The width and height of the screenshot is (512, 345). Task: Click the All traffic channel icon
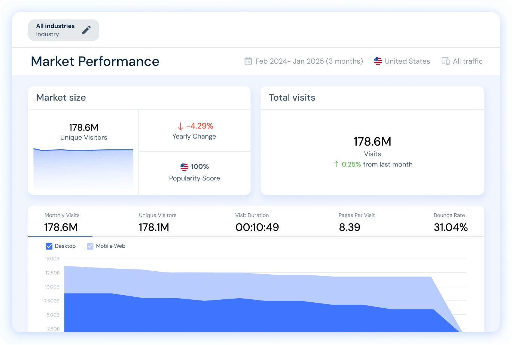445,61
